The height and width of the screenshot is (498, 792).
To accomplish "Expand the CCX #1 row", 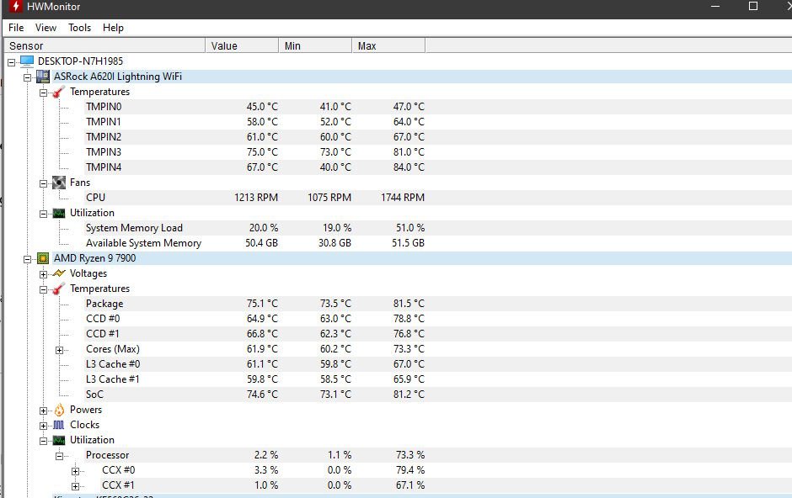I will pyautogui.click(x=75, y=486).
